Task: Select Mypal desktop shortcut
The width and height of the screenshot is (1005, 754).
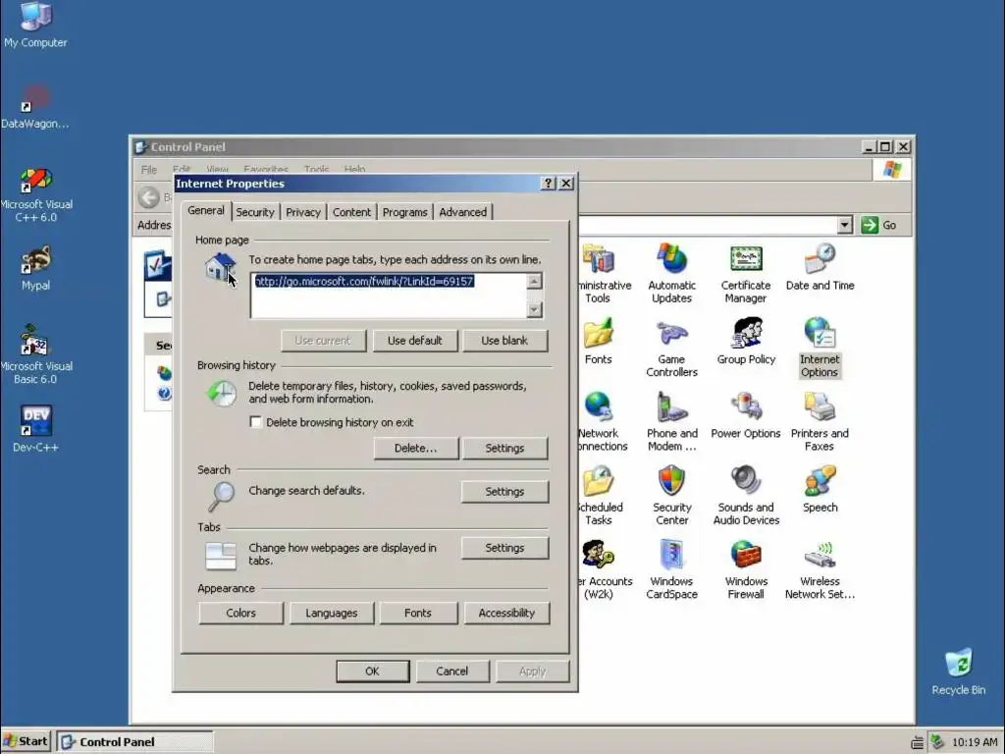Action: (35, 267)
